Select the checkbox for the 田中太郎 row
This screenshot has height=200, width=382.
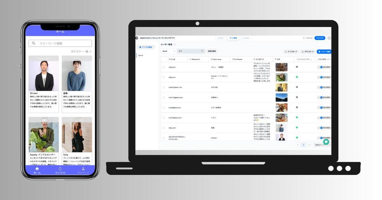pyautogui.click(x=164, y=87)
